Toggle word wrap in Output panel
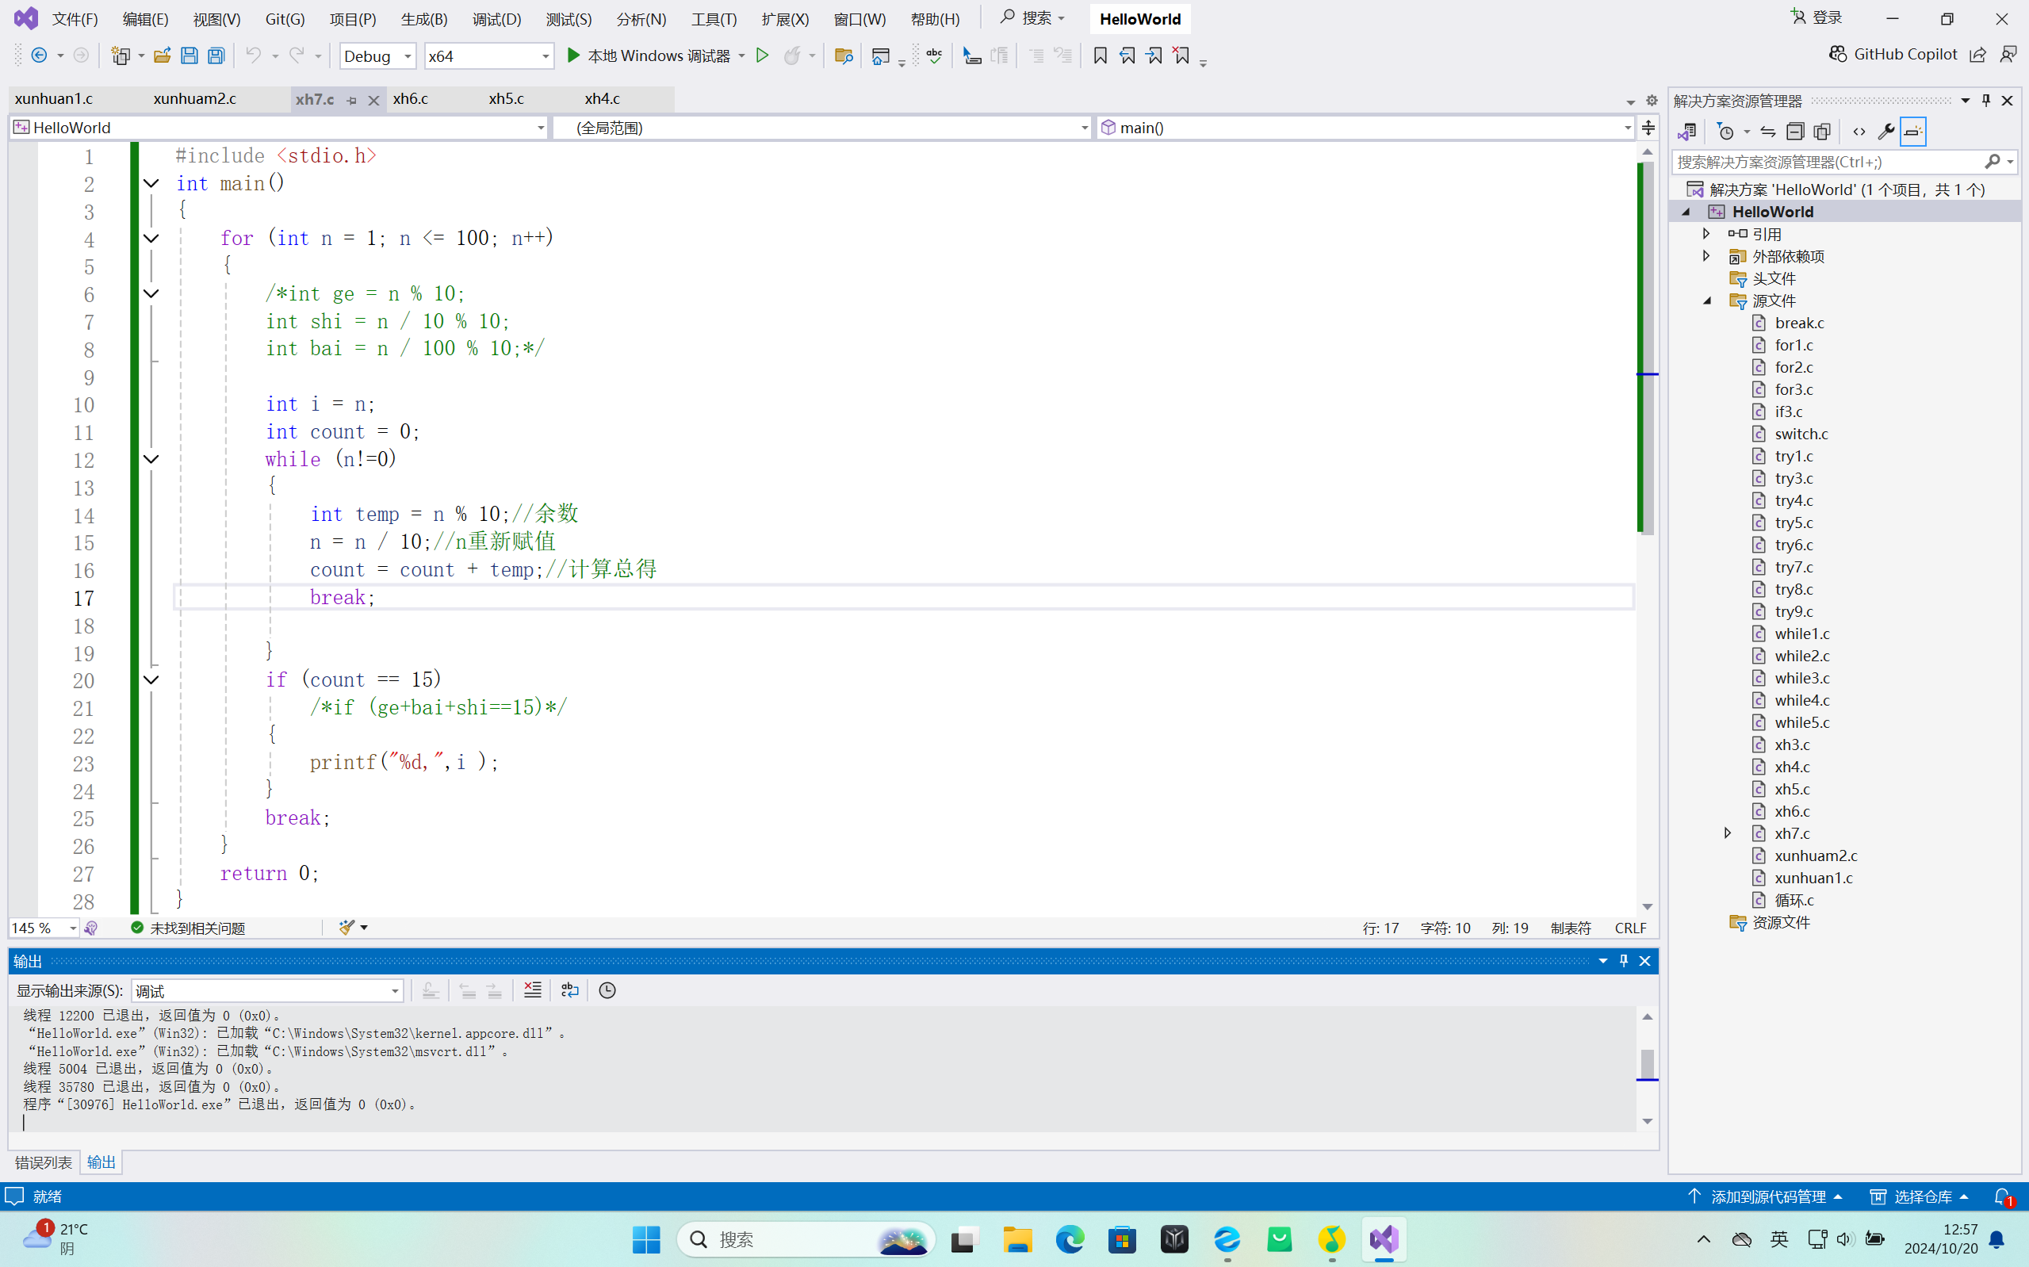This screenshot has width=2029, height=1267. [569, 990]
